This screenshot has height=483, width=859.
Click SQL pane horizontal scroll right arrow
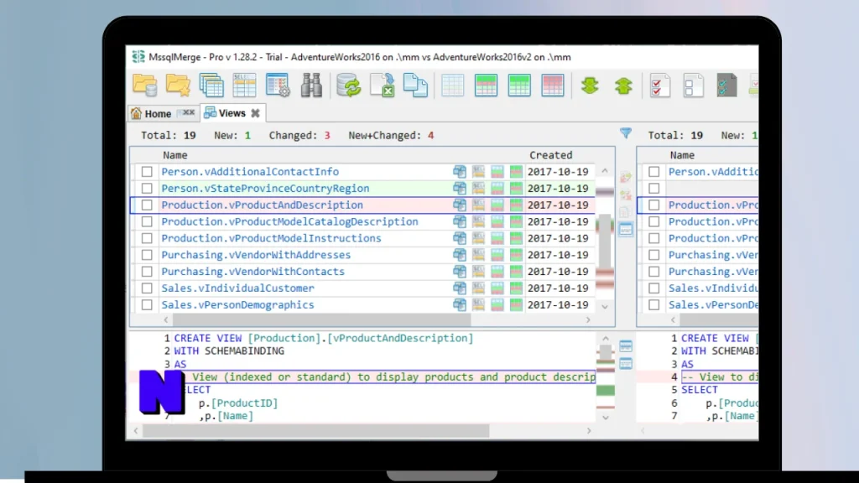coord(589,431)
